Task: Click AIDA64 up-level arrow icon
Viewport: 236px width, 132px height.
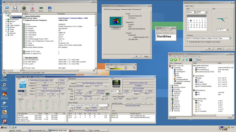Action: pyautogui.click(x=179, y=60)
